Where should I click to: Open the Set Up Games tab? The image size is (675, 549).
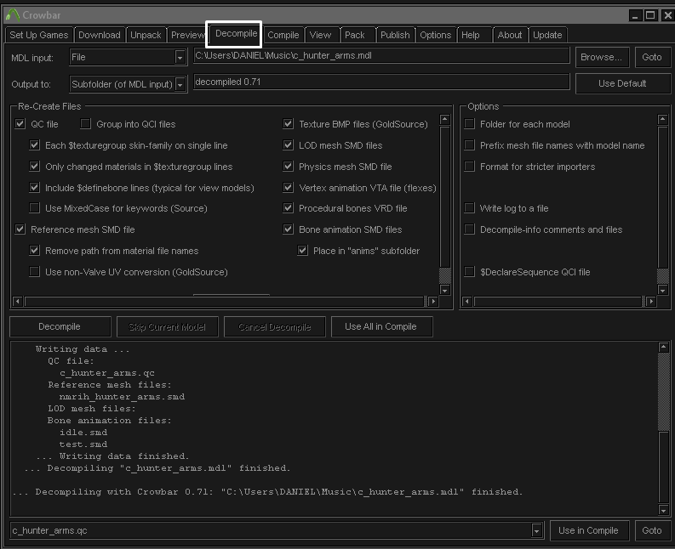tap(39, 35)
